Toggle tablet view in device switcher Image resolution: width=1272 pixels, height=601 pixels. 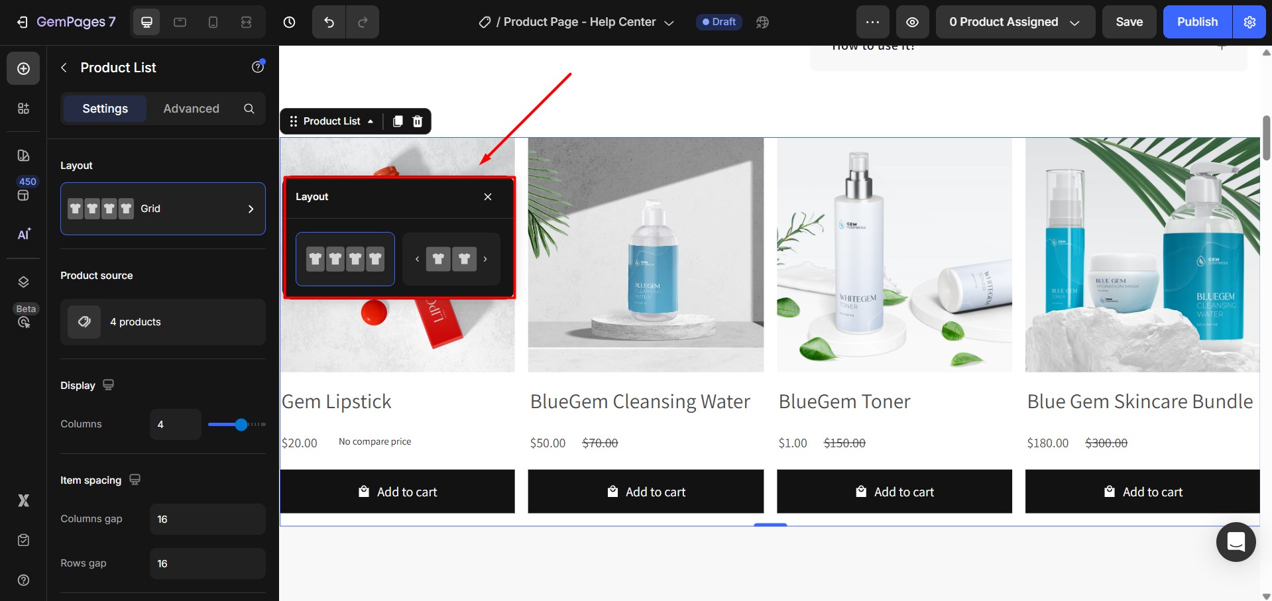pyautogui.click(x=179, y=22)
